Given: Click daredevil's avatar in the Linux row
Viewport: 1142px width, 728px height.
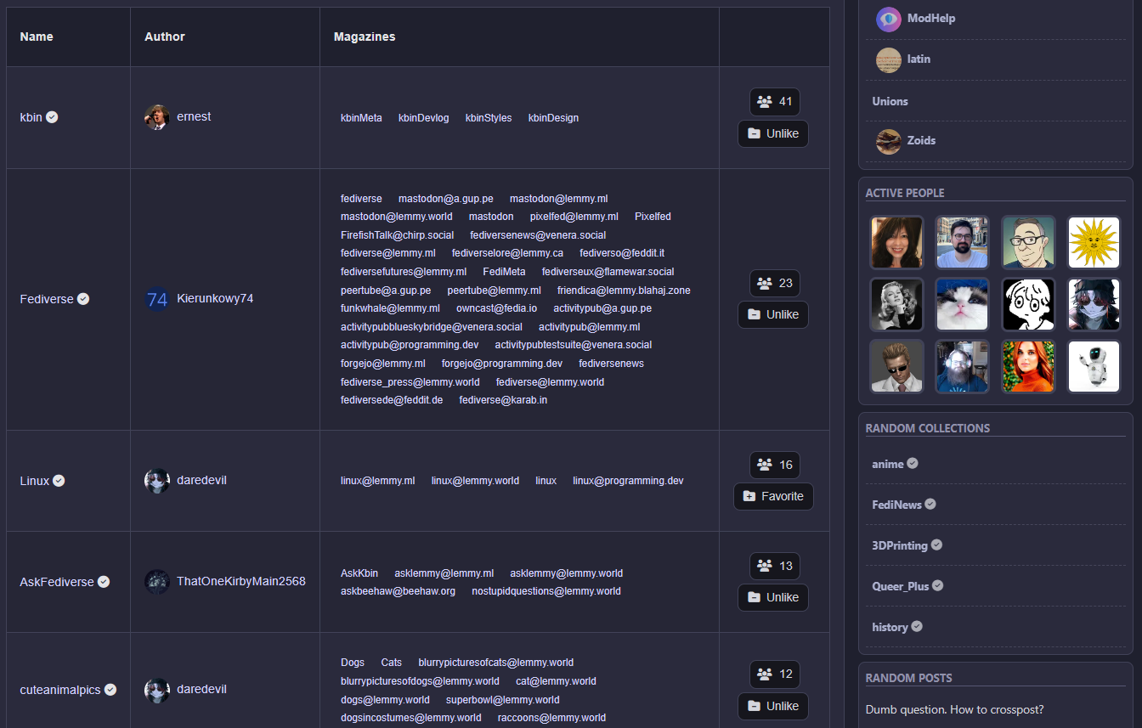Looking at the screenshot, I should pyautogui.click(x=157, y=481).
